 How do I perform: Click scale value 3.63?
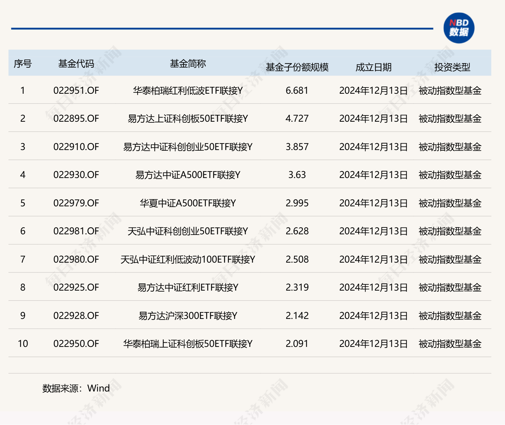297,175
